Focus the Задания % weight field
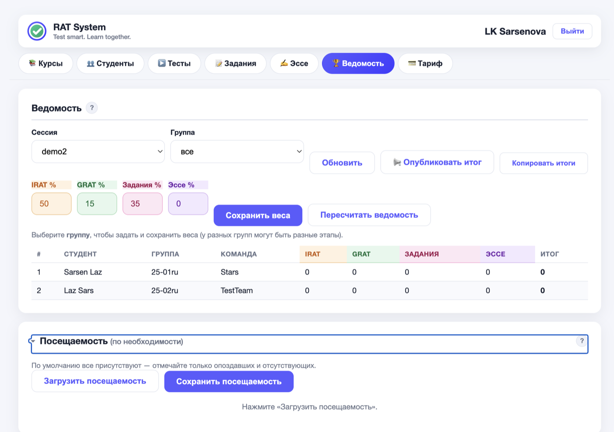 [x=143, y=204]
